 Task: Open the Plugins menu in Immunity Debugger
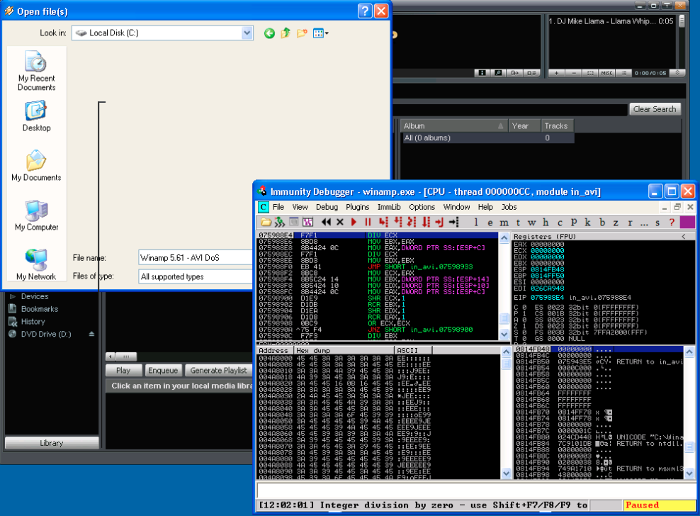(x=358, y=207)
